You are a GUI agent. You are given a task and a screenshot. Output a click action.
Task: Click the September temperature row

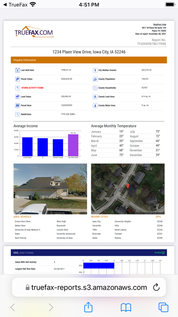point(145,141)
